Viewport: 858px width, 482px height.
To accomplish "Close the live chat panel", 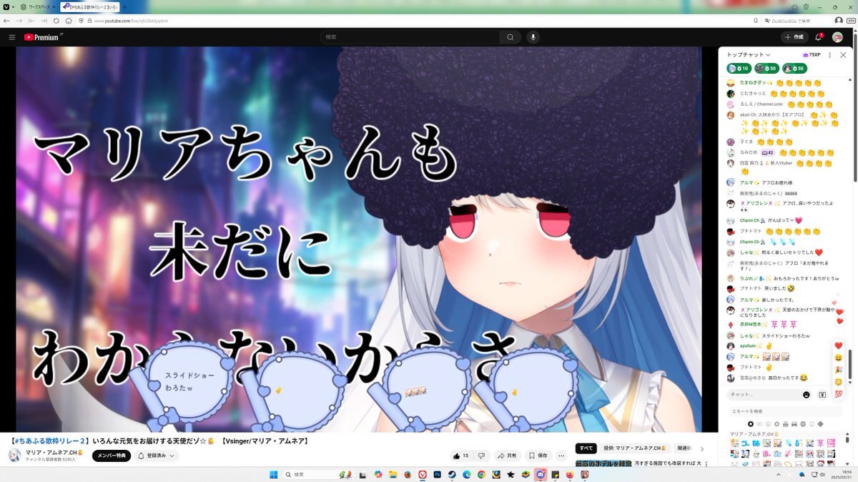I will coord(843,55).
